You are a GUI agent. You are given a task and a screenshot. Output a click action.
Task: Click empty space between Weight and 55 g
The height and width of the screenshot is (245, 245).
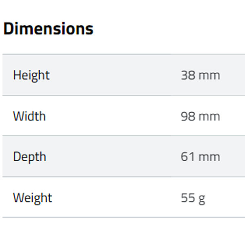[x=114, y=198]
